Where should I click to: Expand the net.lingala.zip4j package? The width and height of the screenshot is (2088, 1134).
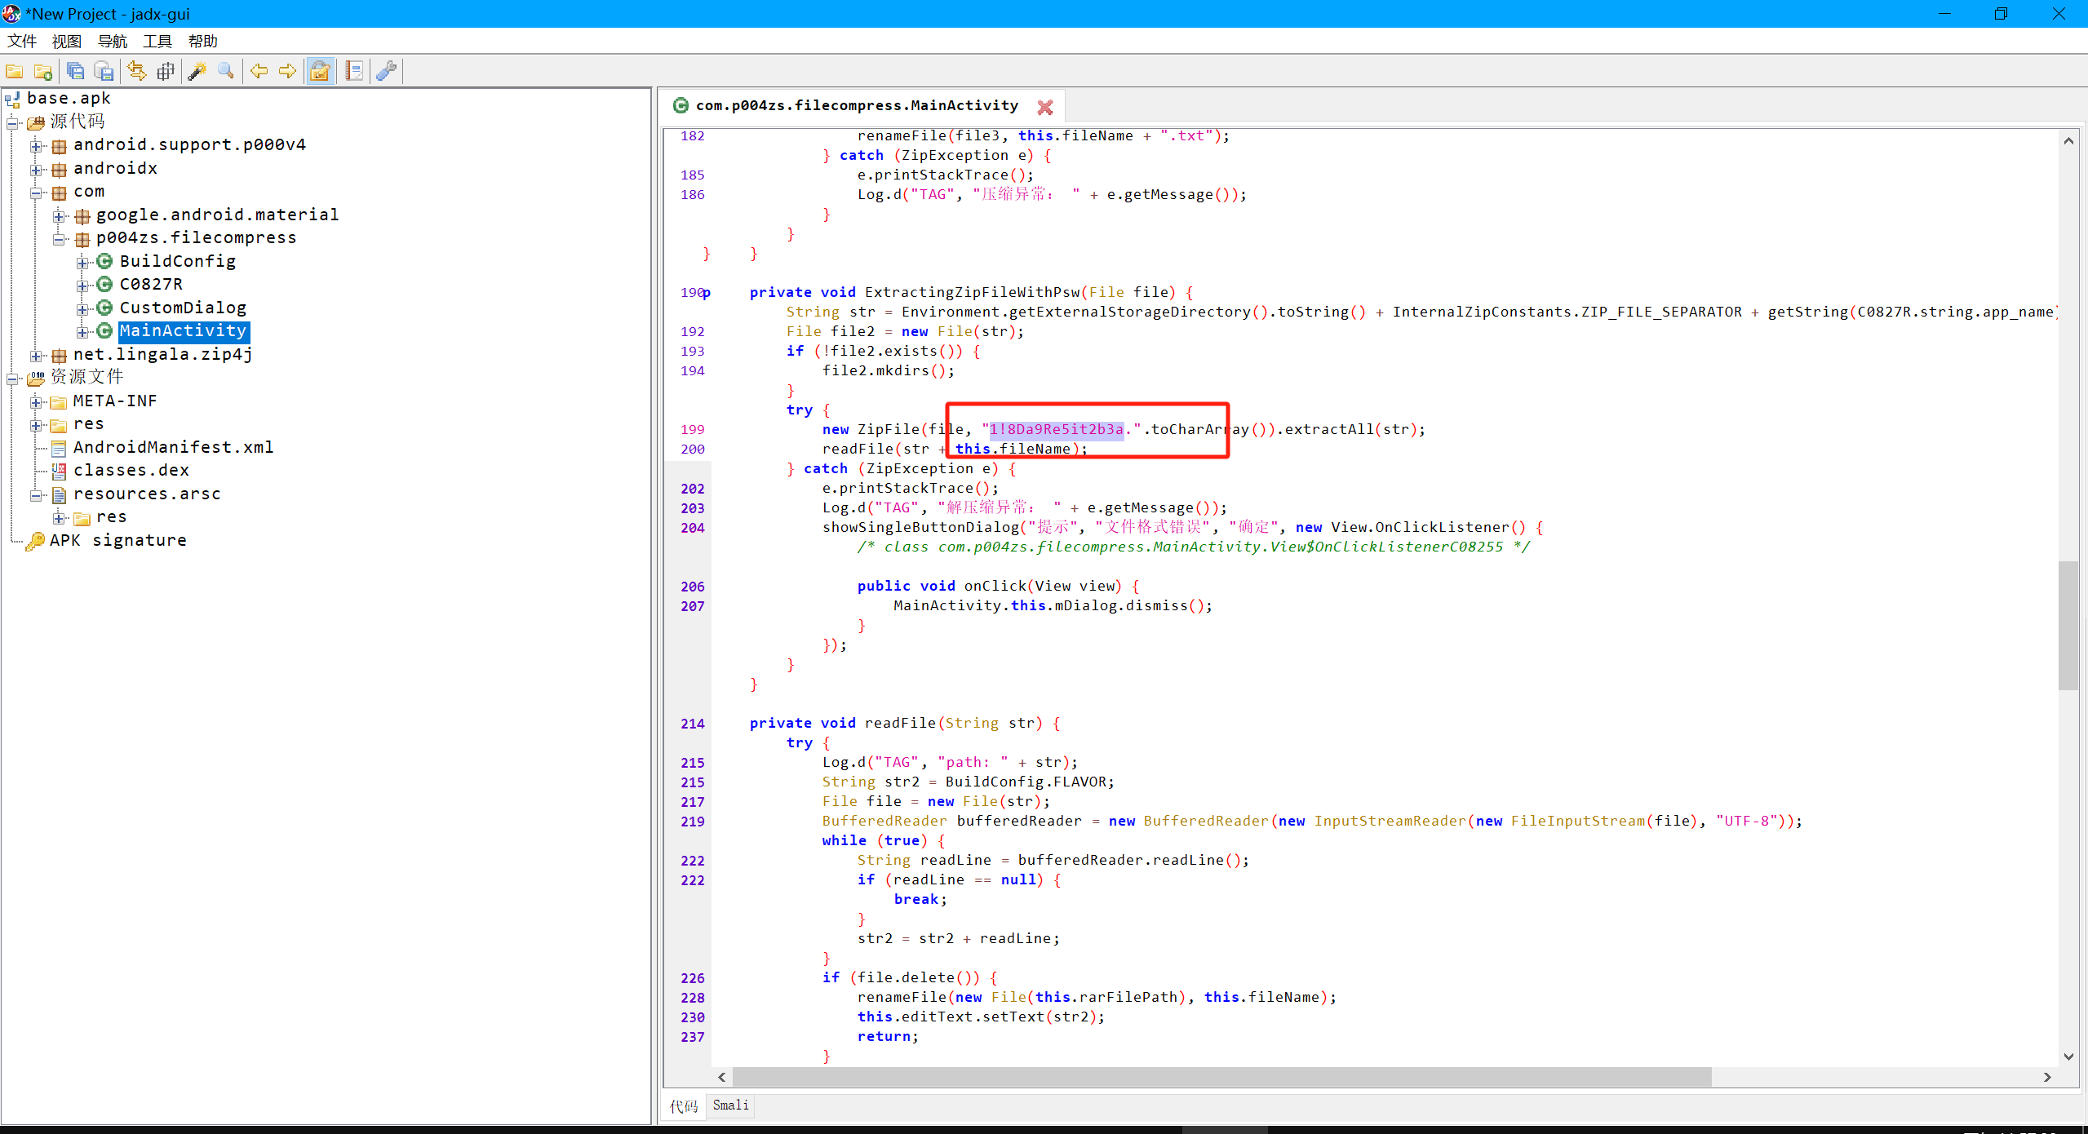36,356
